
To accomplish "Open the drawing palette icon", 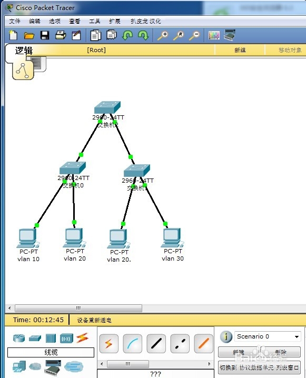I will [x=214, y=35].
